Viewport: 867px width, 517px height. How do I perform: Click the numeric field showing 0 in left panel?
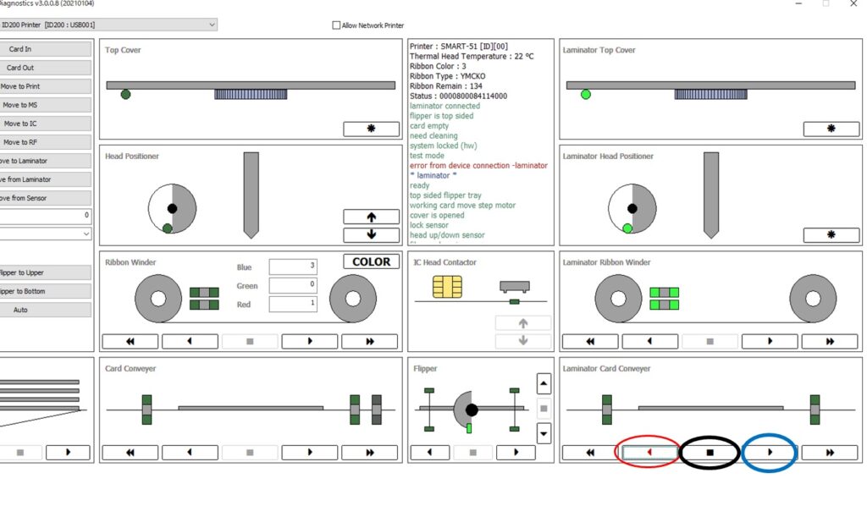pyautogui.click(x=46, y=216)
